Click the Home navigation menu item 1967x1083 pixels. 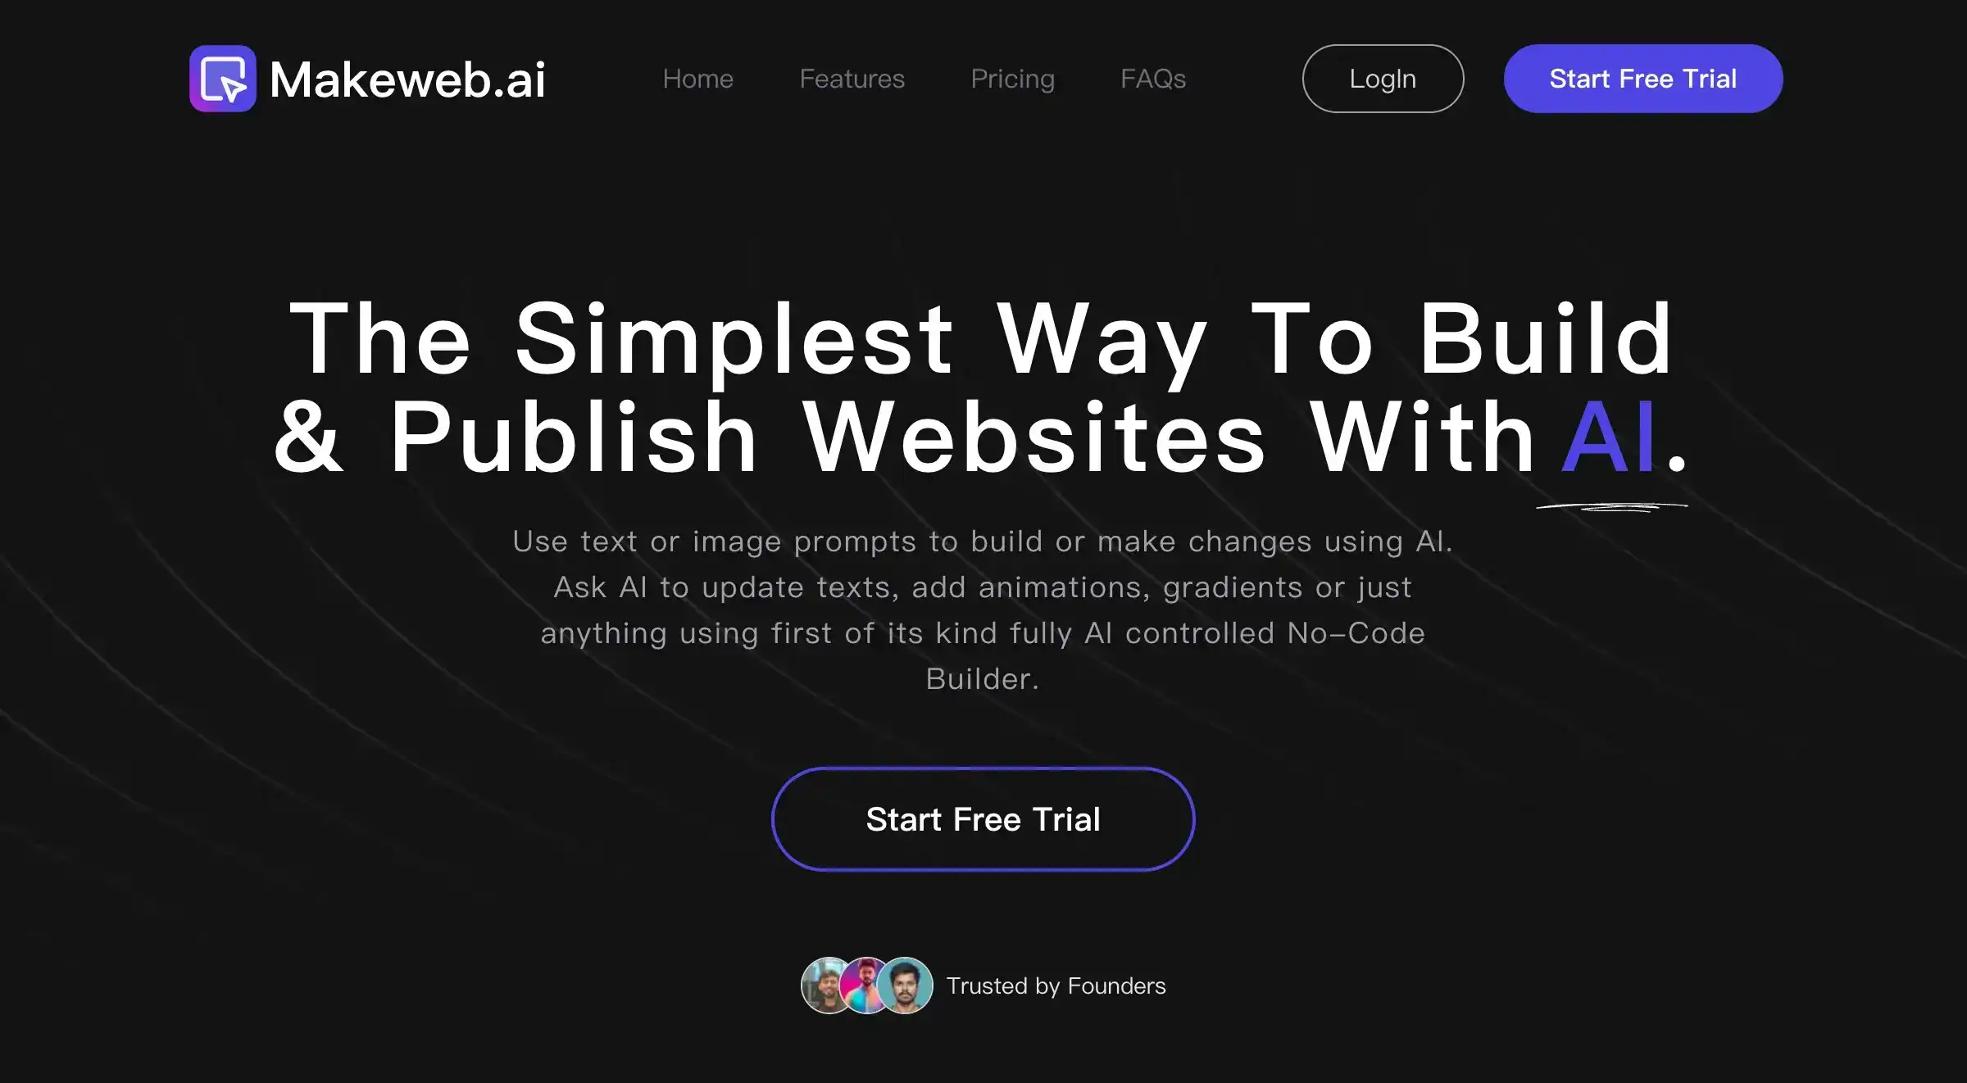[699, 77]
